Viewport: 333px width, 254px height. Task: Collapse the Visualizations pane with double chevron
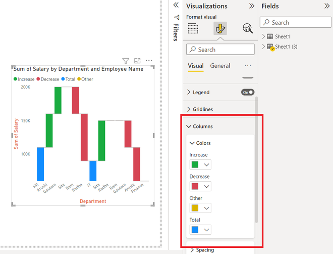point(252,6)
